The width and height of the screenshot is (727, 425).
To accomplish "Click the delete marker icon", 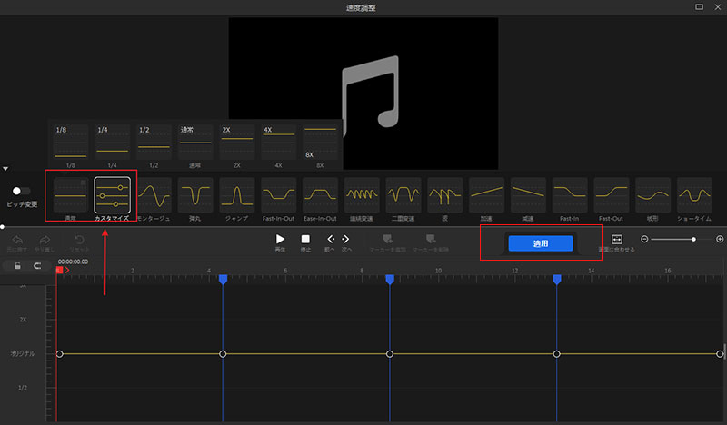I will tap(431, 239).
